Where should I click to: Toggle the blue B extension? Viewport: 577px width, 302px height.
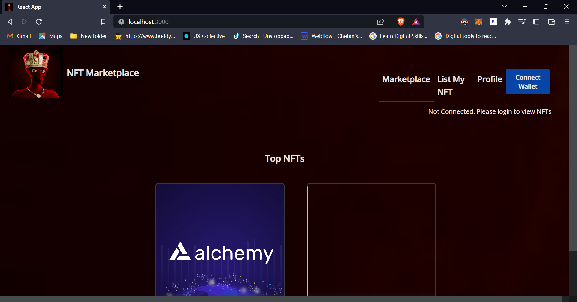493,22
